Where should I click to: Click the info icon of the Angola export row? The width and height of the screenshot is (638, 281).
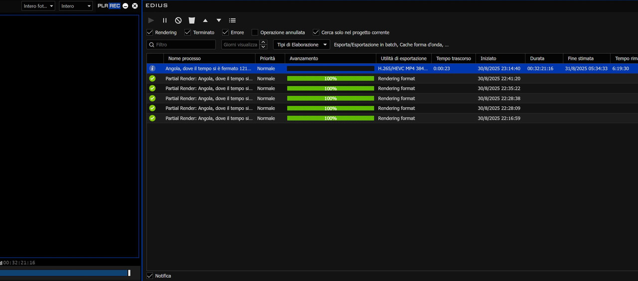(152, 68)
